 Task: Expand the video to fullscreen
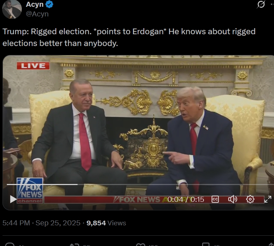click(268, 199)
